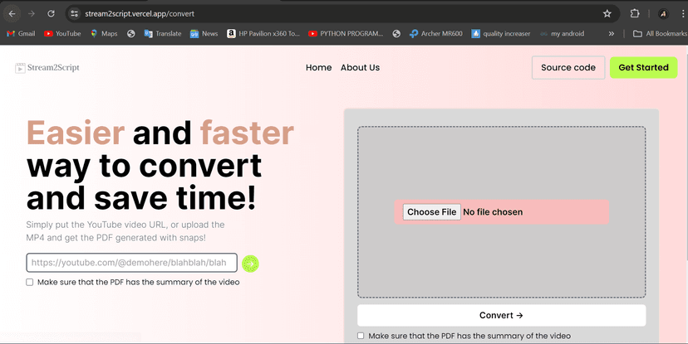
Task: Go to the About Us nav link
Action: tap(361, 67)
